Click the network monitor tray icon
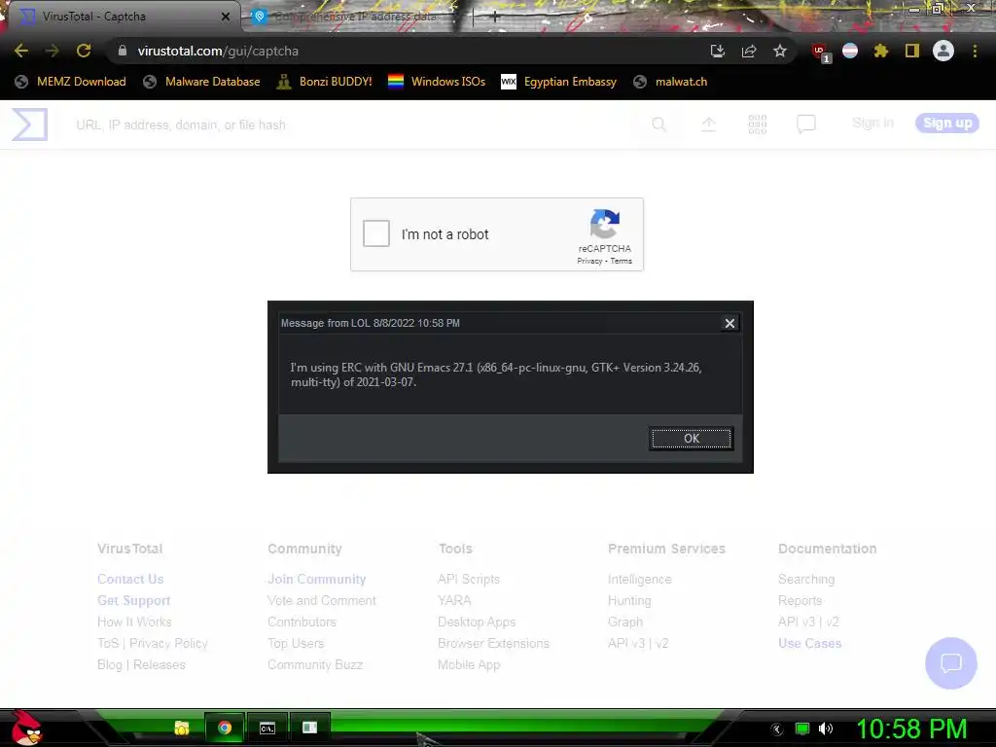Screen dimensions: 996x747 pyautogui.click(x=802, y=729)
